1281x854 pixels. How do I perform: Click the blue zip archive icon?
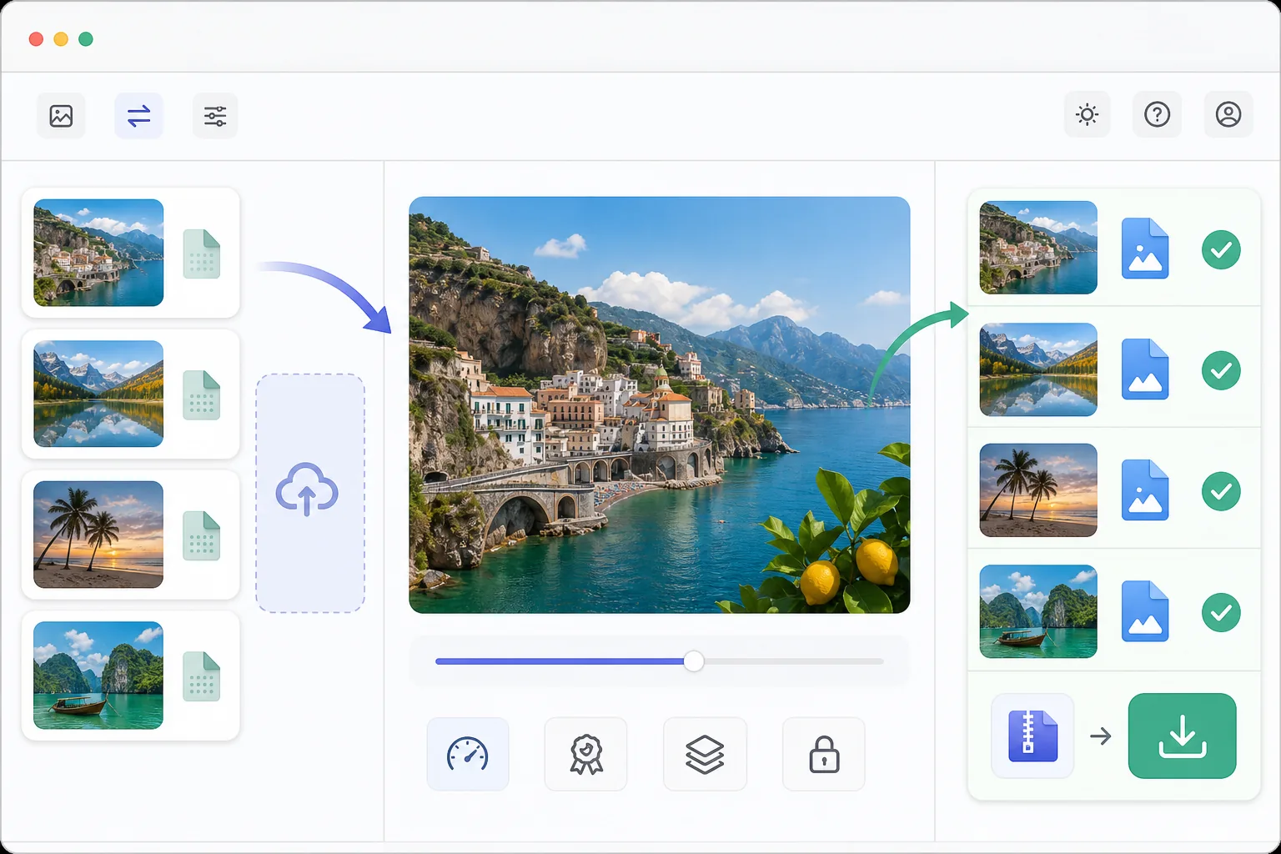tap(1032, 736)
